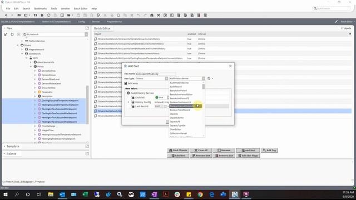Select AuditRecord in the type list
Screen dimensions: 356x200
point(176,87)
